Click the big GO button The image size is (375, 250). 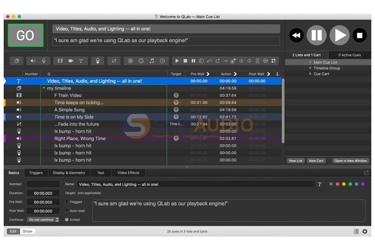(x=26, y=35)
